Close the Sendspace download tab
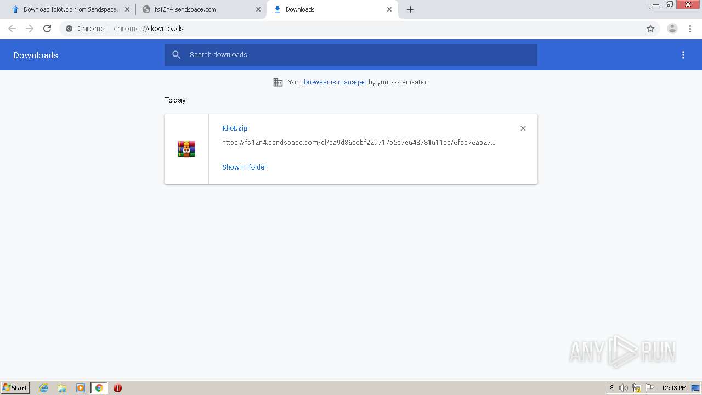 tap(127, 9)
